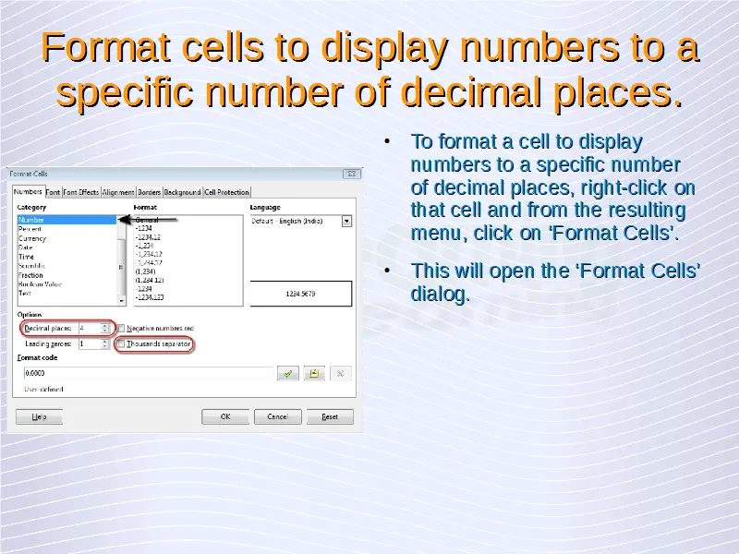Open the Language dropdown
Image resolution: width=739 pixels, height=554 pixels.
[x=346, y=222]
